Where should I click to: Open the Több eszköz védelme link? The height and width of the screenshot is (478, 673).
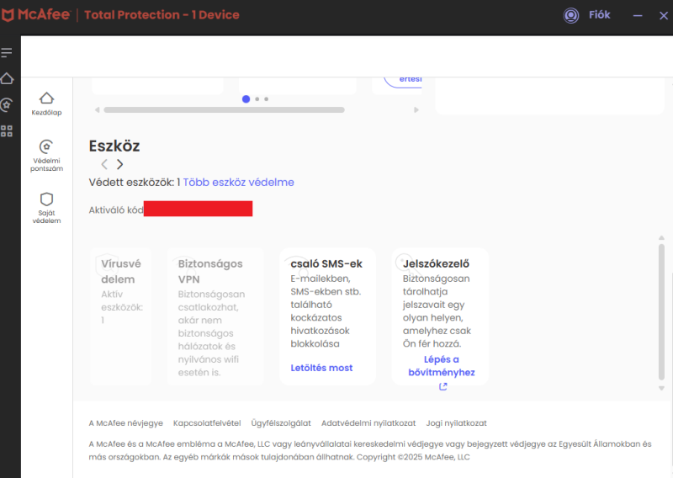coord(239,182)
